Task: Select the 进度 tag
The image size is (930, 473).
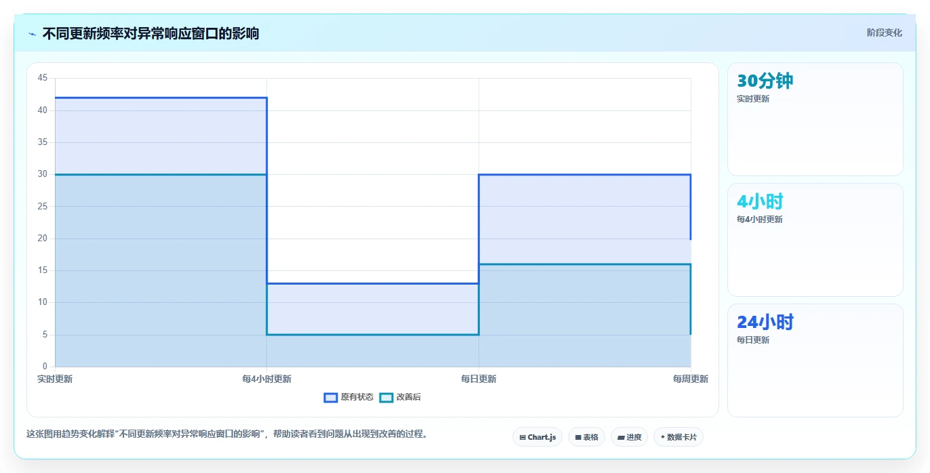Action: coord(629,437)
